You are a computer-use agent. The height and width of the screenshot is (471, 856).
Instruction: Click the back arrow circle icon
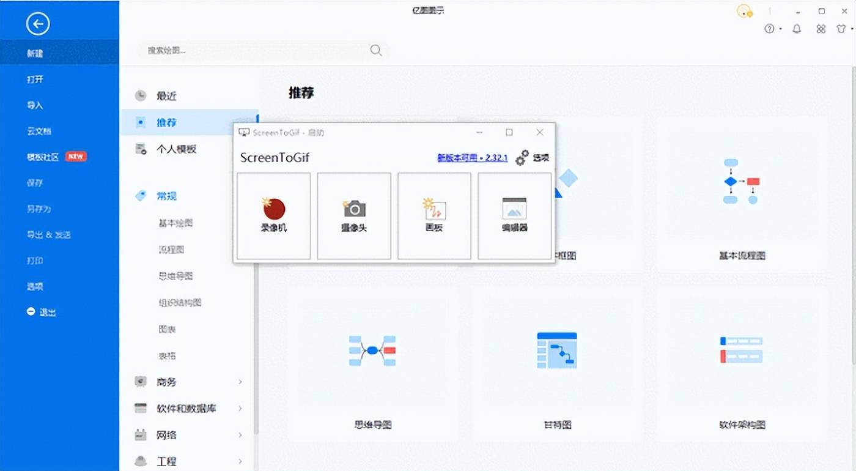click(38, 24)
